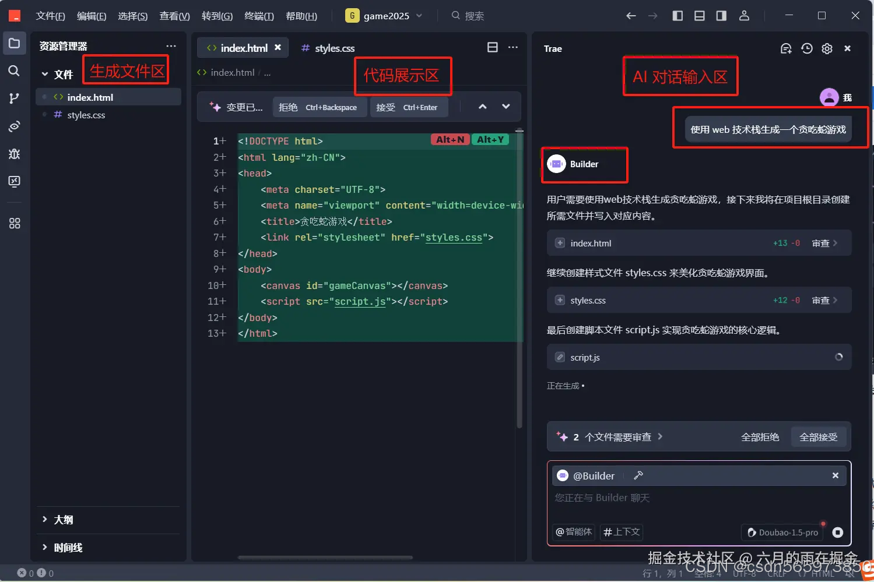Image resolution: width=874 pixels, height=582 pixels.
Task: Review index.html changes via 审查
Action: [x=824, y=243]
